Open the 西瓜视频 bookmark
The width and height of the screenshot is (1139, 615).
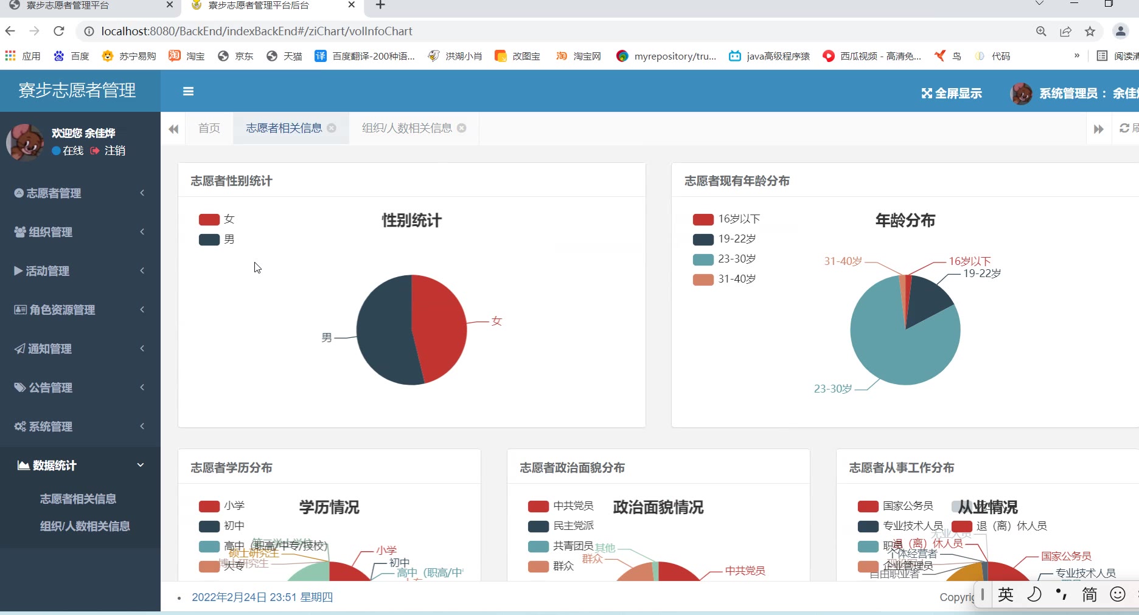click(872, 56)
